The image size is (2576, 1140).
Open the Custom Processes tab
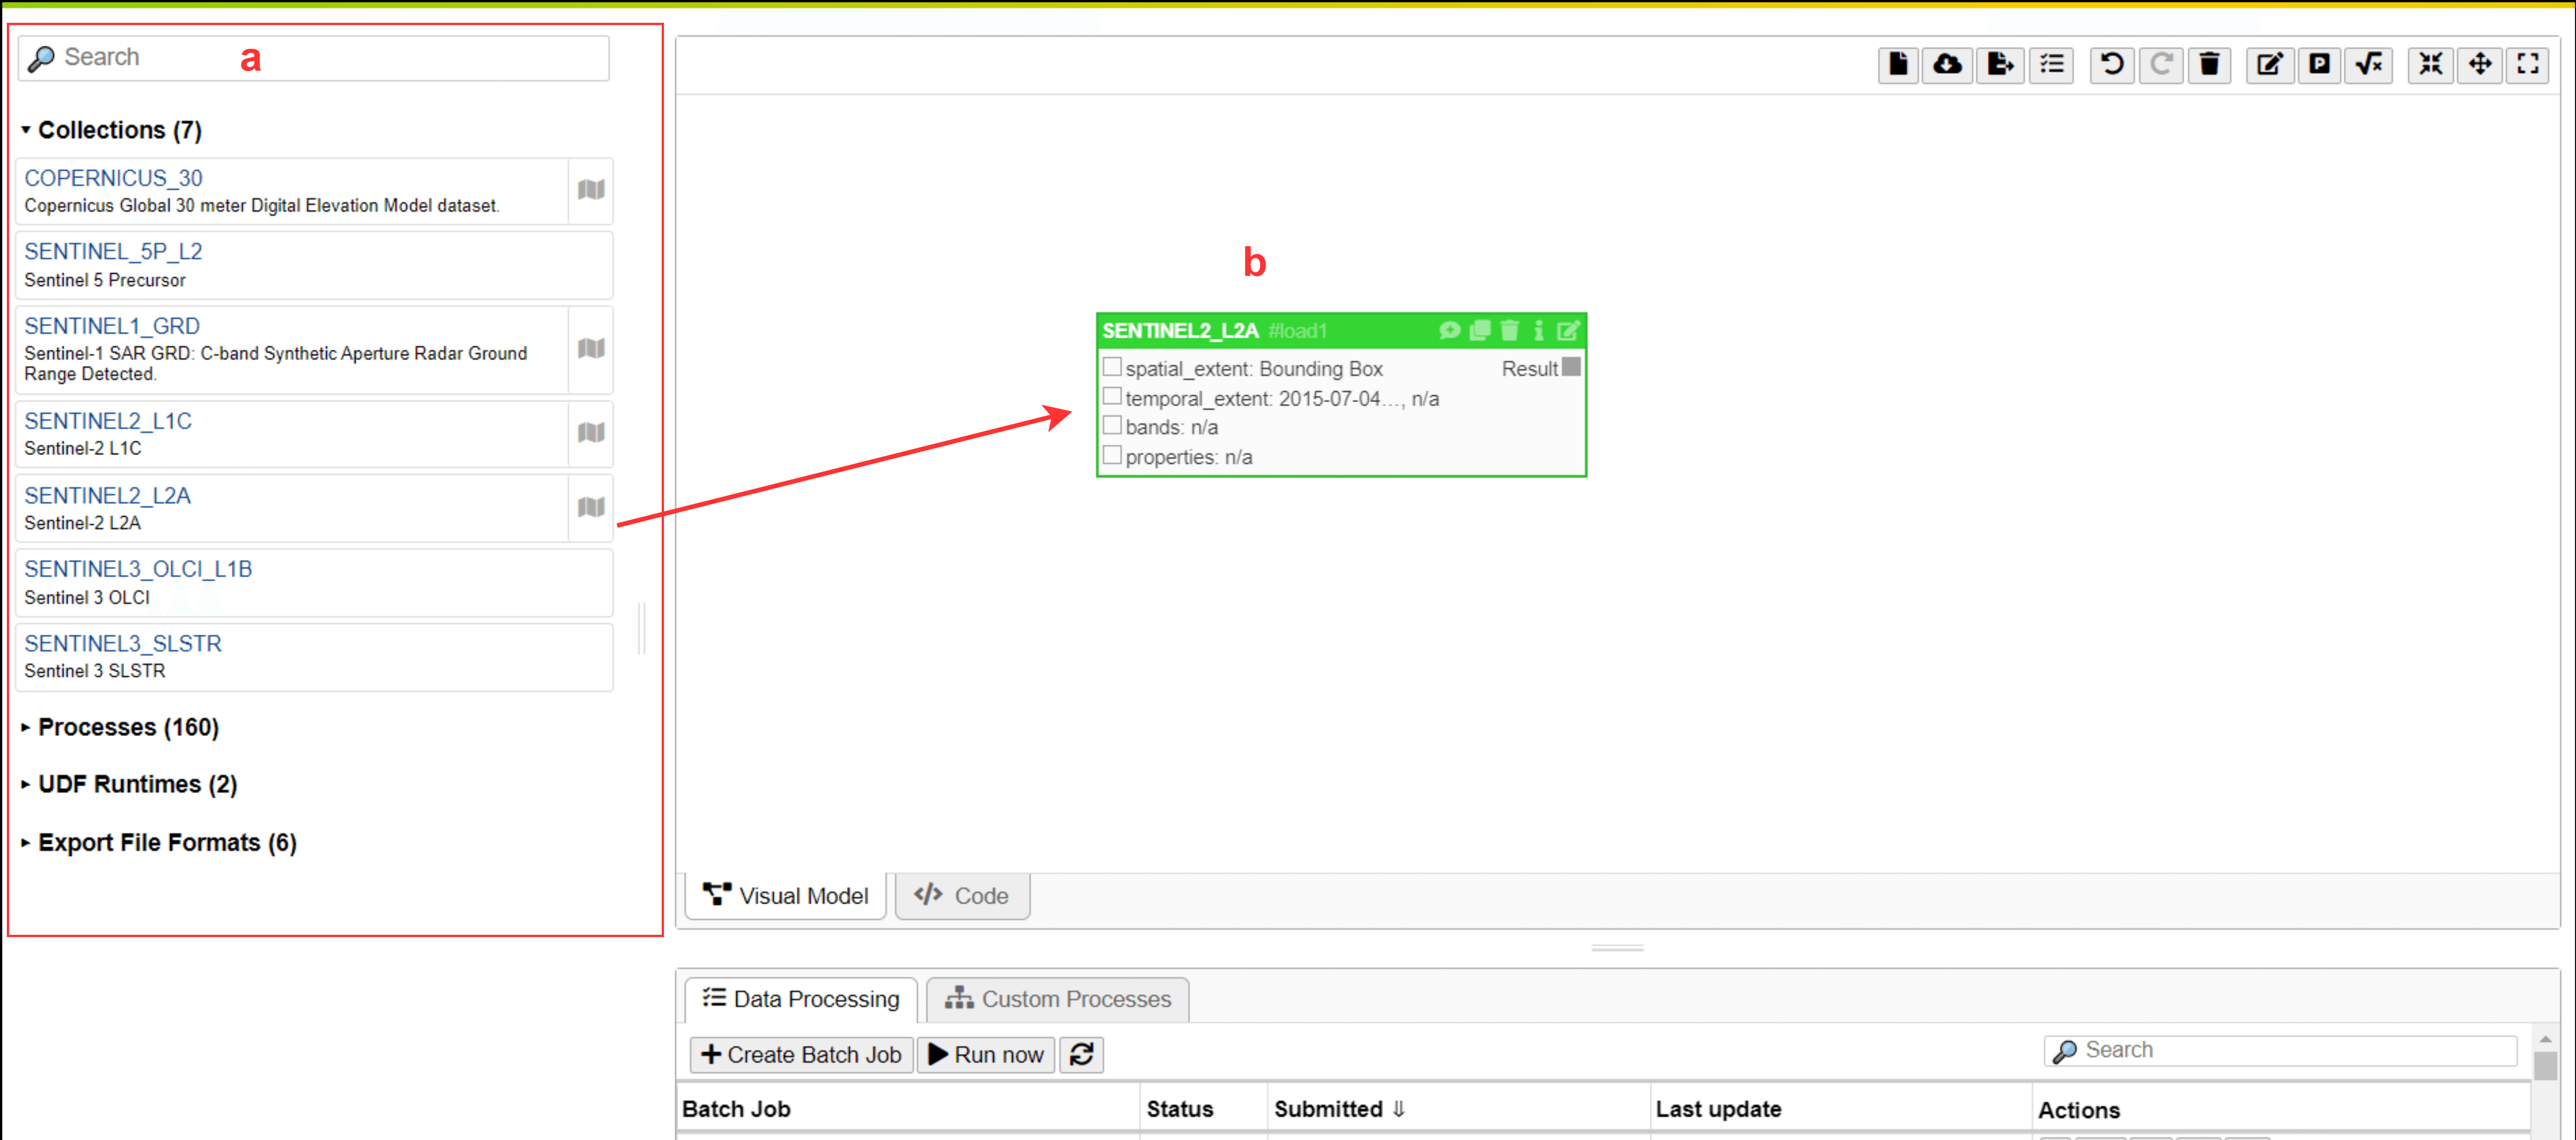click(1057, 998)
